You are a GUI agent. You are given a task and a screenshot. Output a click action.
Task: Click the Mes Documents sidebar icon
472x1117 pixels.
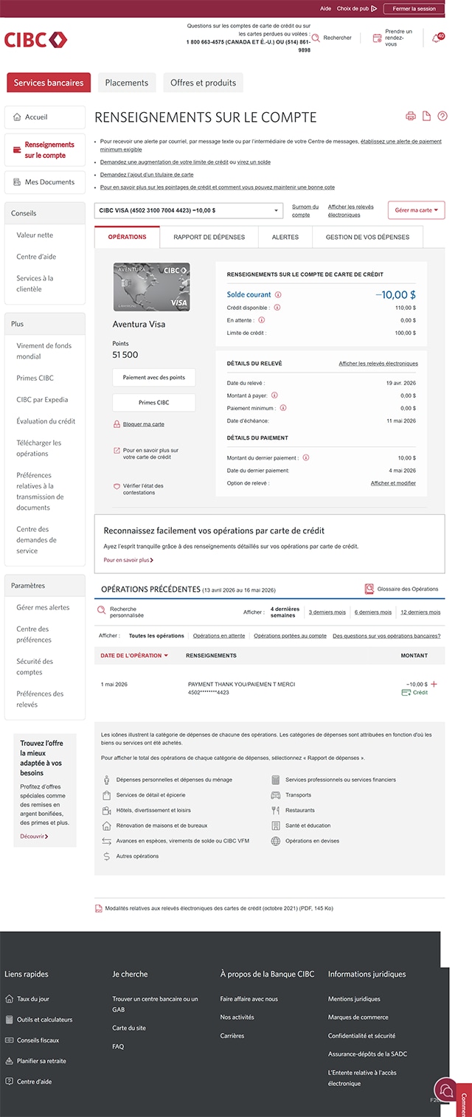point(18,182)
